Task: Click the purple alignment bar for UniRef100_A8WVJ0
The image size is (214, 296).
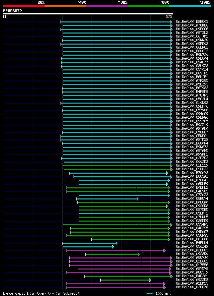Action: tap(121, 258)
